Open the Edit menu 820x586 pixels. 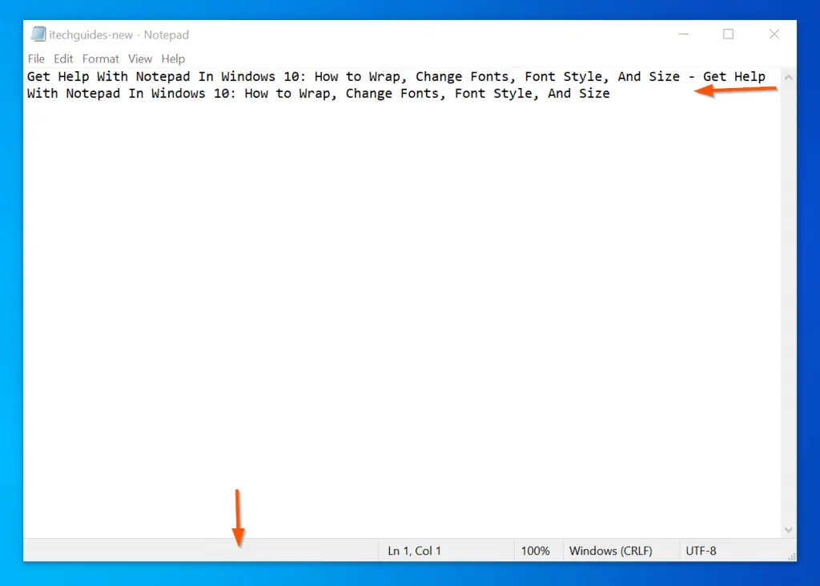[63, 58]
